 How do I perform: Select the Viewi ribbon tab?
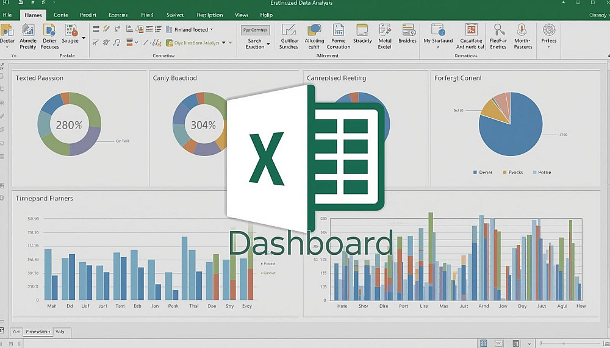pyautogui.click(x=241, y=15)
